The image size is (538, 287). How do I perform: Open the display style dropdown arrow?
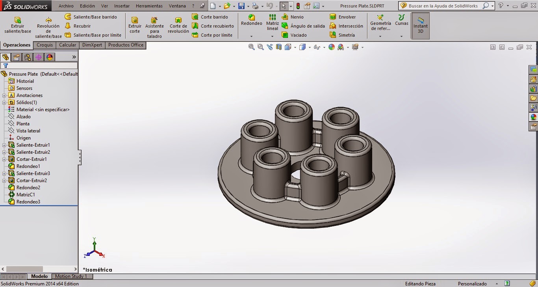coord(310,47)
